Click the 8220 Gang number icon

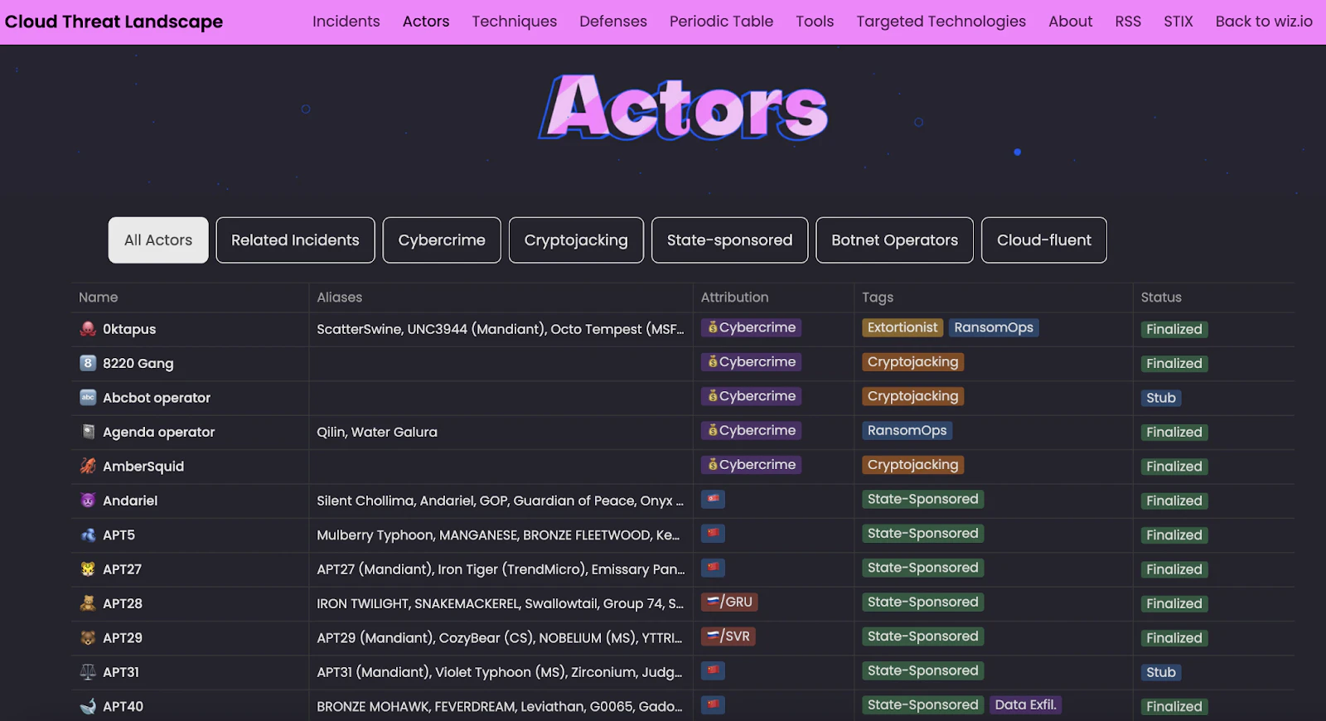pyautogui.click(x=88, y=363)
